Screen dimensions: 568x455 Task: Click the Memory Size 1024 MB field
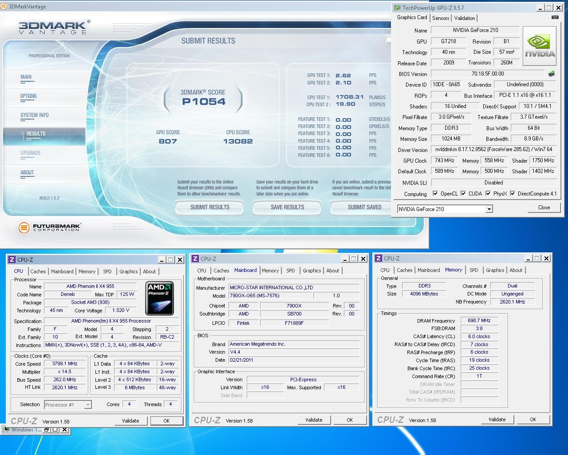tap(450, 139)
